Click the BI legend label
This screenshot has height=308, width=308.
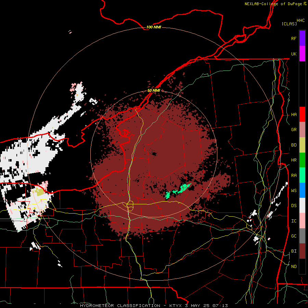pos(294,251)
